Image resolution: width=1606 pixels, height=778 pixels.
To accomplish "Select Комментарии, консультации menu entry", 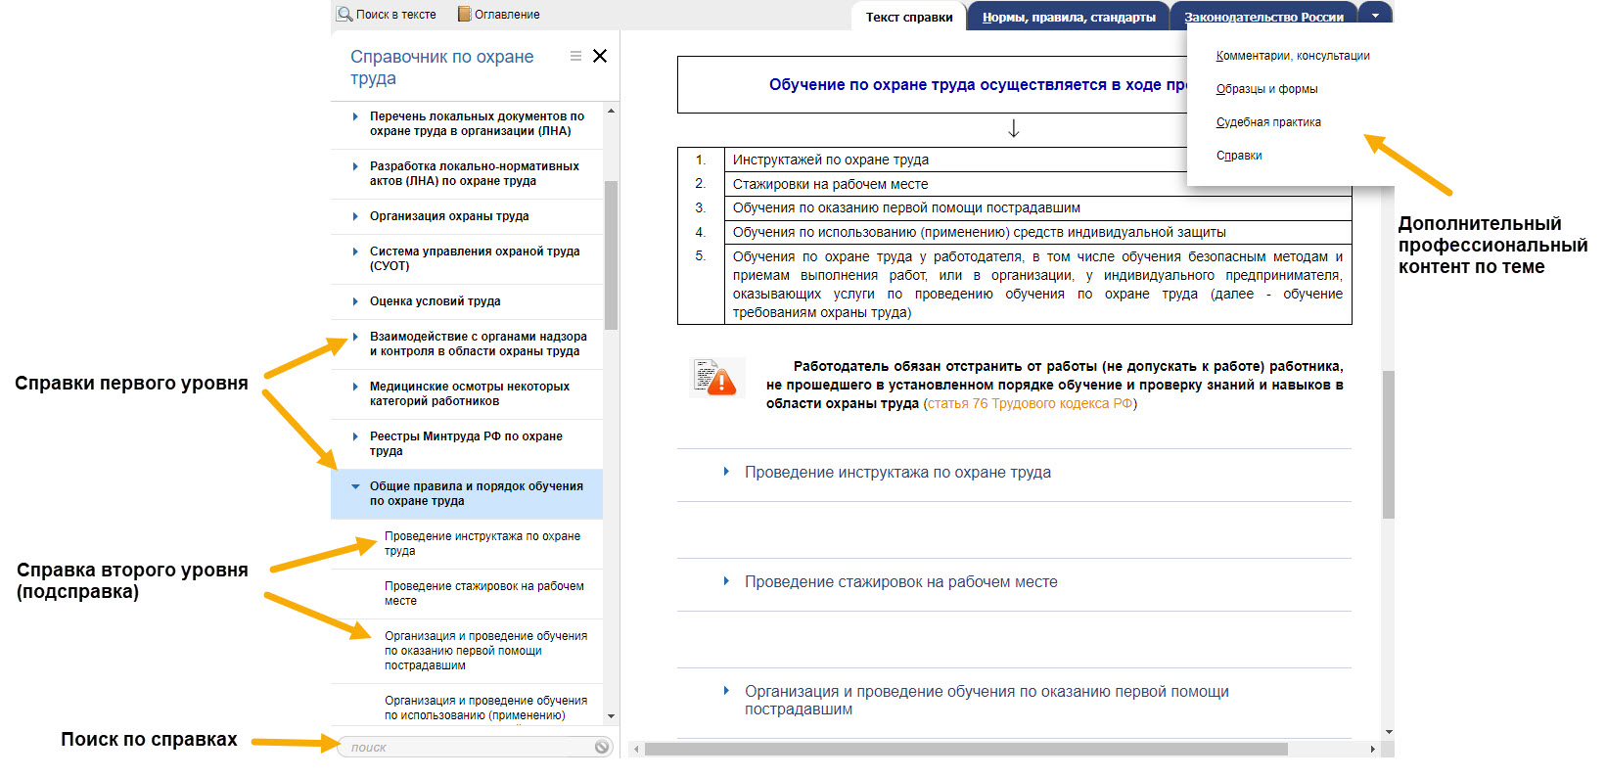I will [1293, 56].
